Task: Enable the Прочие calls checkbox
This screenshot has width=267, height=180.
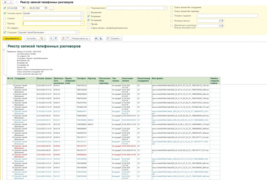Action: point(88,24)
